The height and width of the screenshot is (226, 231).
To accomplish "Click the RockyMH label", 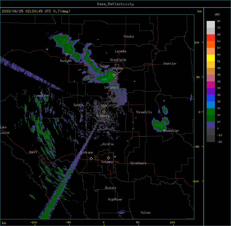I will [66, 61].
